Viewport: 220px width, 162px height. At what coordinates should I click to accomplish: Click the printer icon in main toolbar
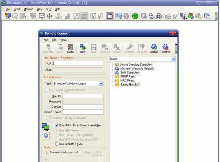(151, 16)
